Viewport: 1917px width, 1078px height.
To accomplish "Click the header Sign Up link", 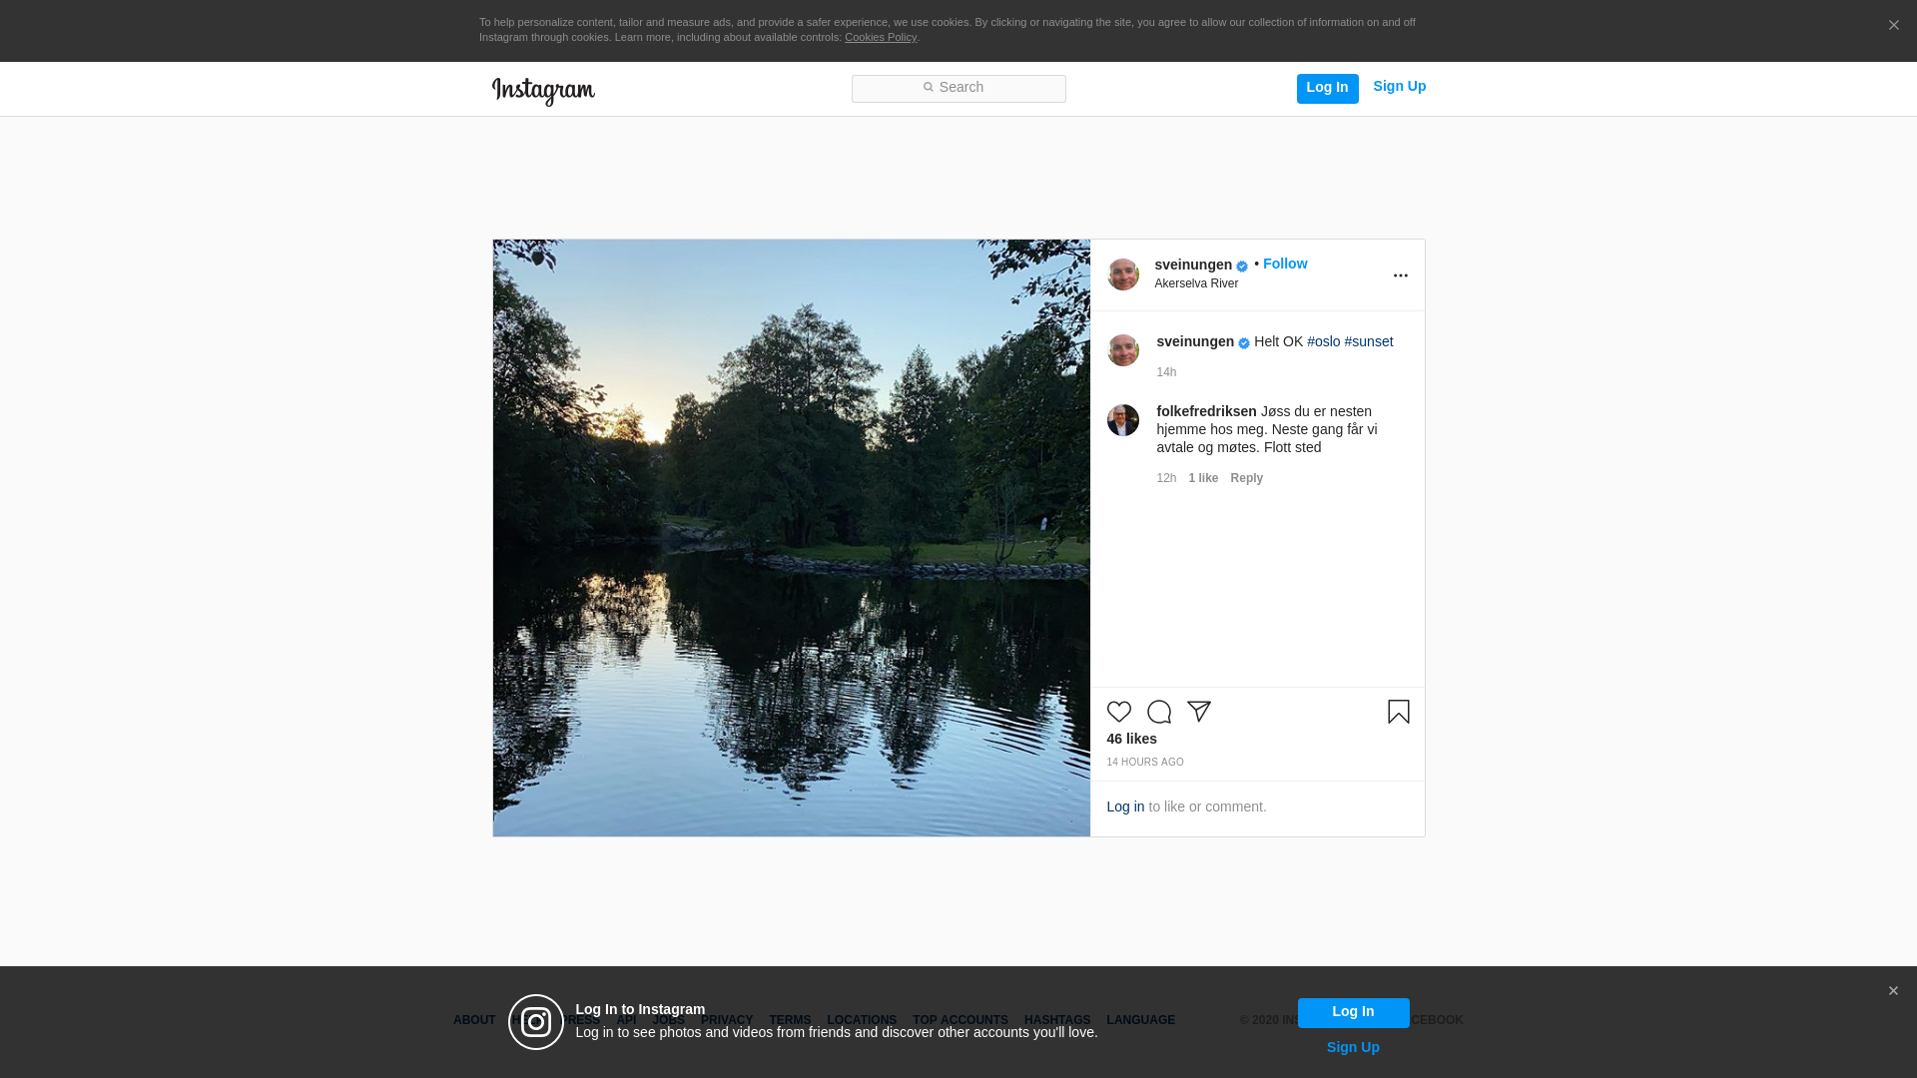I will (1399, 87).
